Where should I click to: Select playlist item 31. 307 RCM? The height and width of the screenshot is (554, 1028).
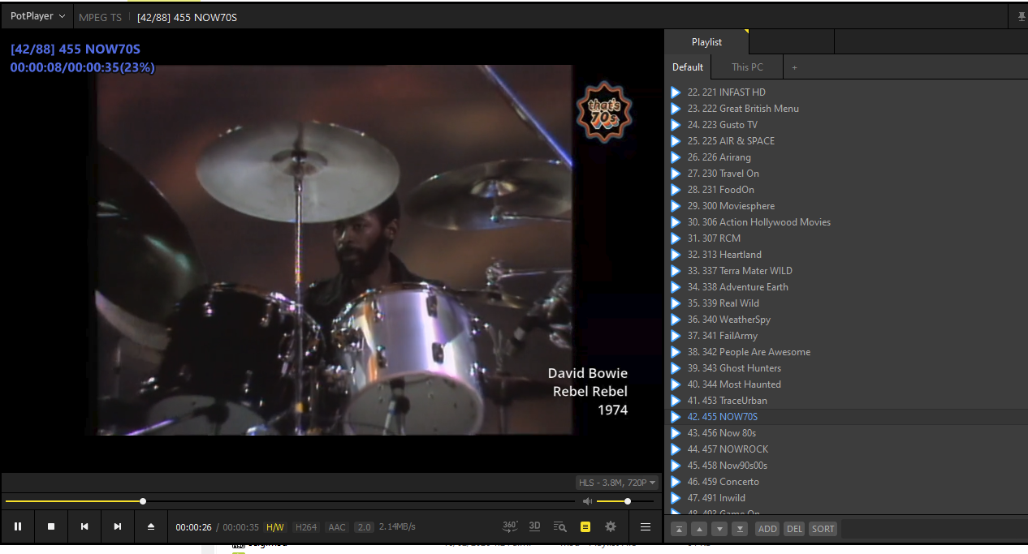click(x=847, y=238)
